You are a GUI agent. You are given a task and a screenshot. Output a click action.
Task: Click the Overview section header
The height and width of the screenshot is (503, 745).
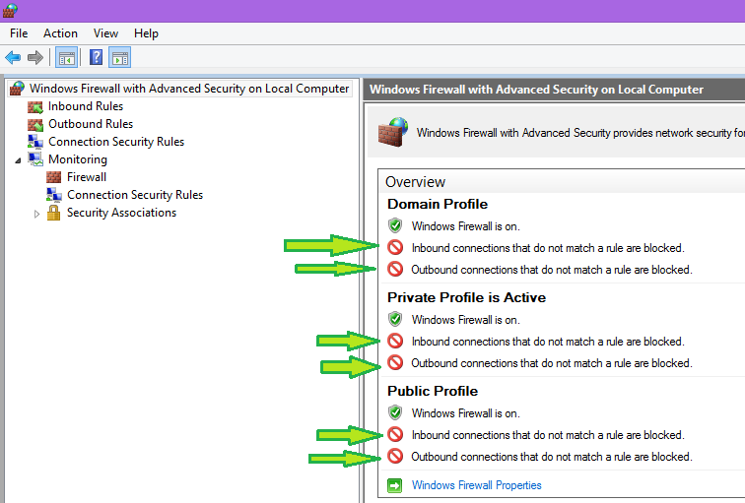point(415,182)
